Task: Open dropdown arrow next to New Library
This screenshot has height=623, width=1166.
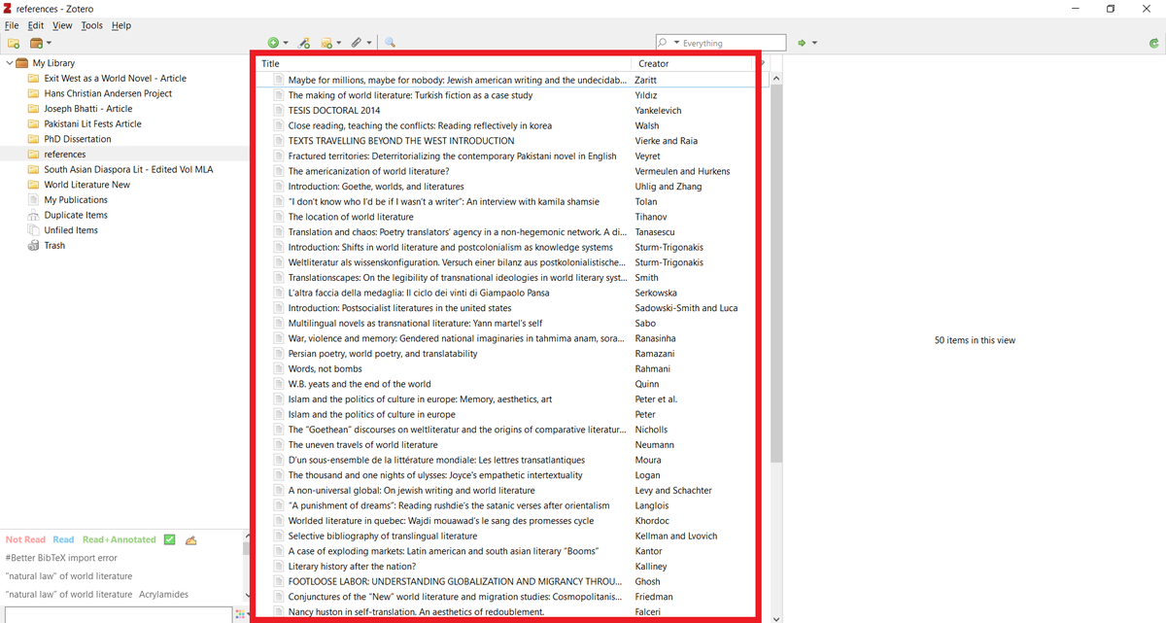Action: (x=49, y=43)
